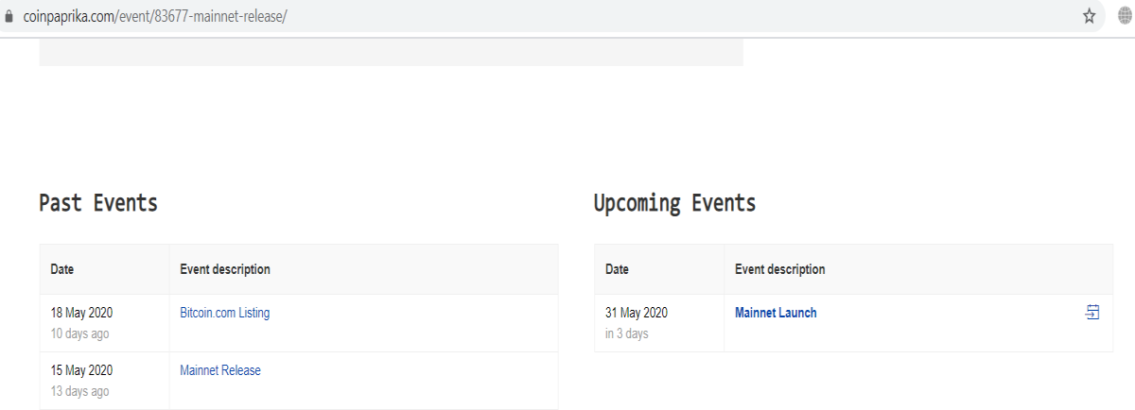Select the Upcoming Events heading

click(x=674, y=203)
